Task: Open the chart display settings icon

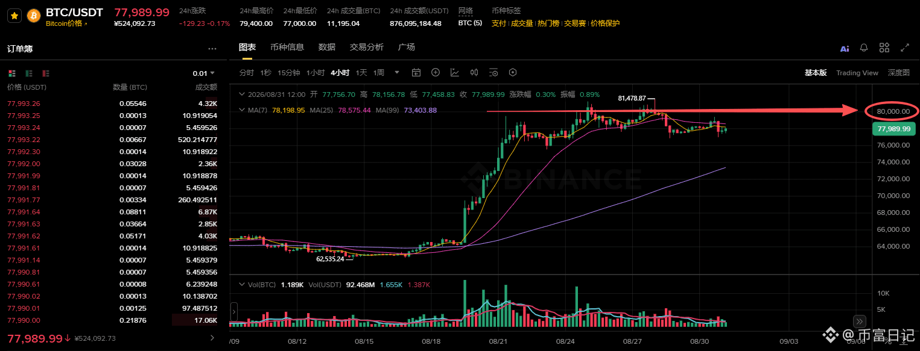Action: coord(493,73)
